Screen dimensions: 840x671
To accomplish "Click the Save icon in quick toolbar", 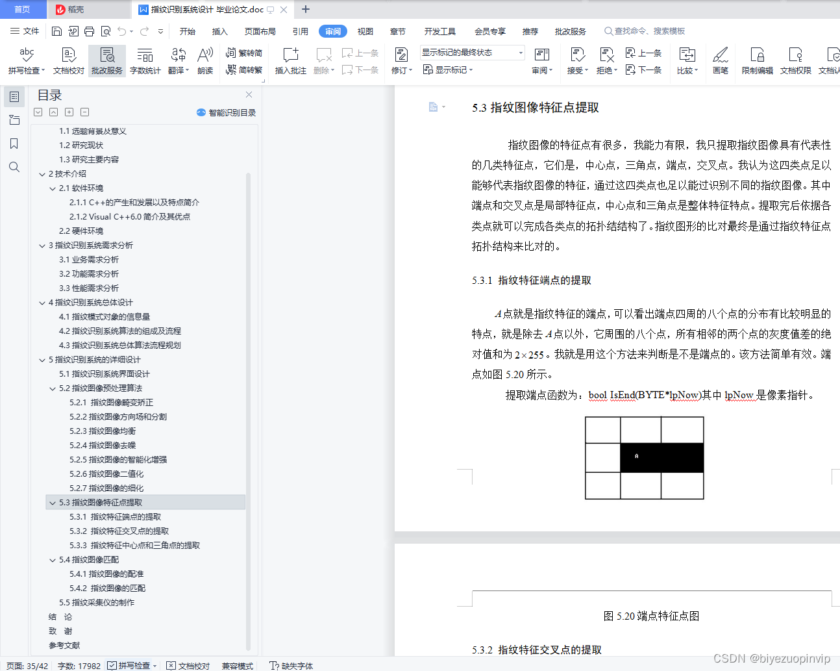I will click(x=56, y=31).
